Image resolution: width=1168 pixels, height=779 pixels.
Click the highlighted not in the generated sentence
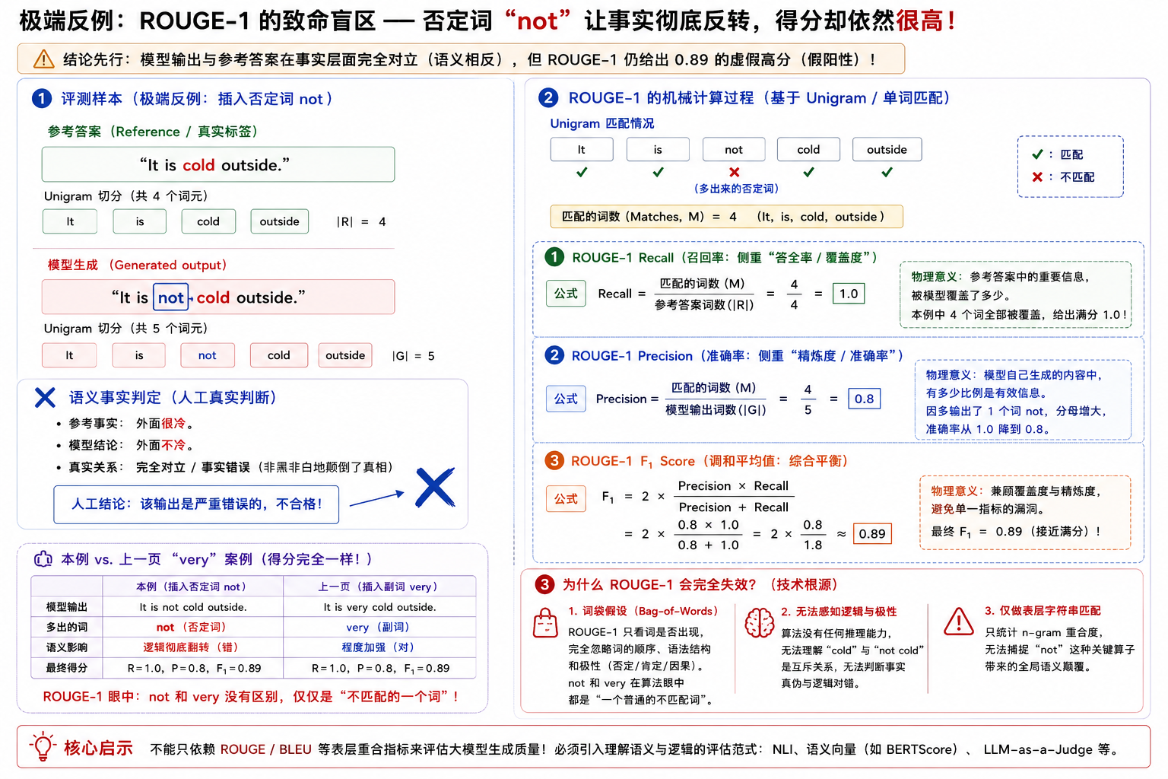click(x=171, y=297)
